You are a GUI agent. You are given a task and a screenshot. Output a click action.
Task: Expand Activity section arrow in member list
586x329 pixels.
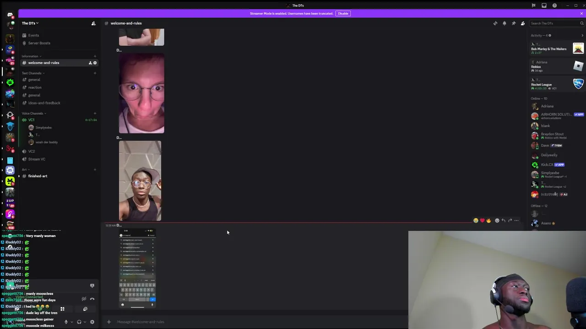[582, 35]
